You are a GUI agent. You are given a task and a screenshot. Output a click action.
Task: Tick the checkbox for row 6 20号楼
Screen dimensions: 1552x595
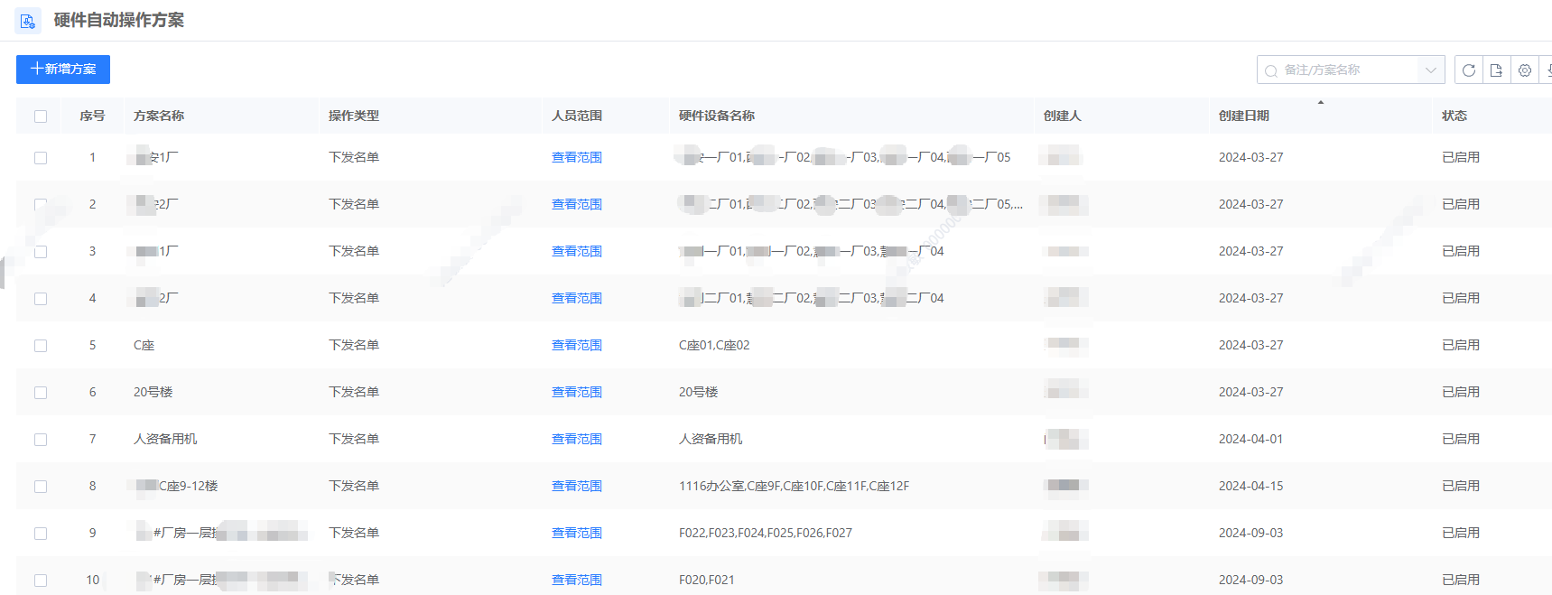[41, 393]
